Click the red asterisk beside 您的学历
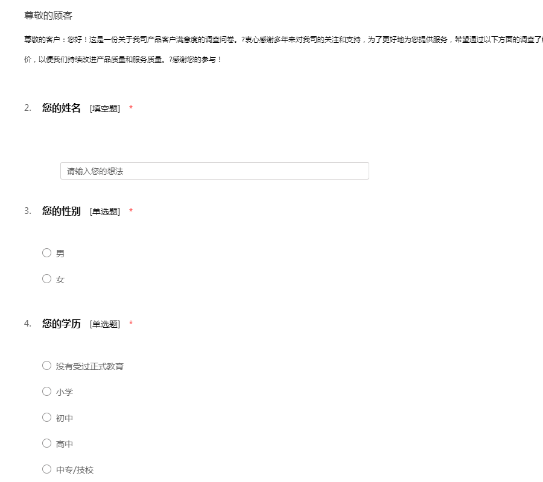543x482 pixels. click(x=131, y=324)
